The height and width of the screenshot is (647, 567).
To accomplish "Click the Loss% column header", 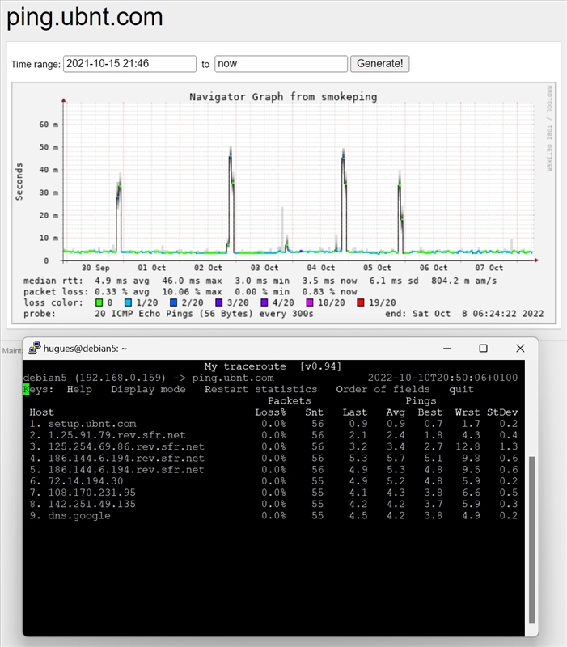I will pyautogui.click(x=270, y=412).
